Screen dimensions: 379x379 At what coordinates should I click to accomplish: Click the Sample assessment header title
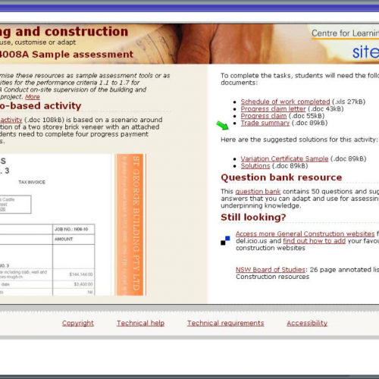[x=67, y=55]
